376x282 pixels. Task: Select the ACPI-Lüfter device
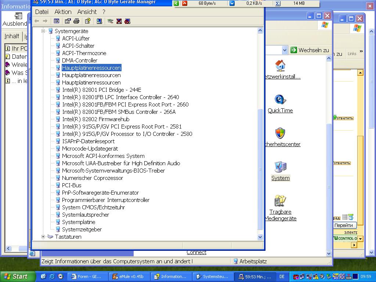click(x=76, y=38)
